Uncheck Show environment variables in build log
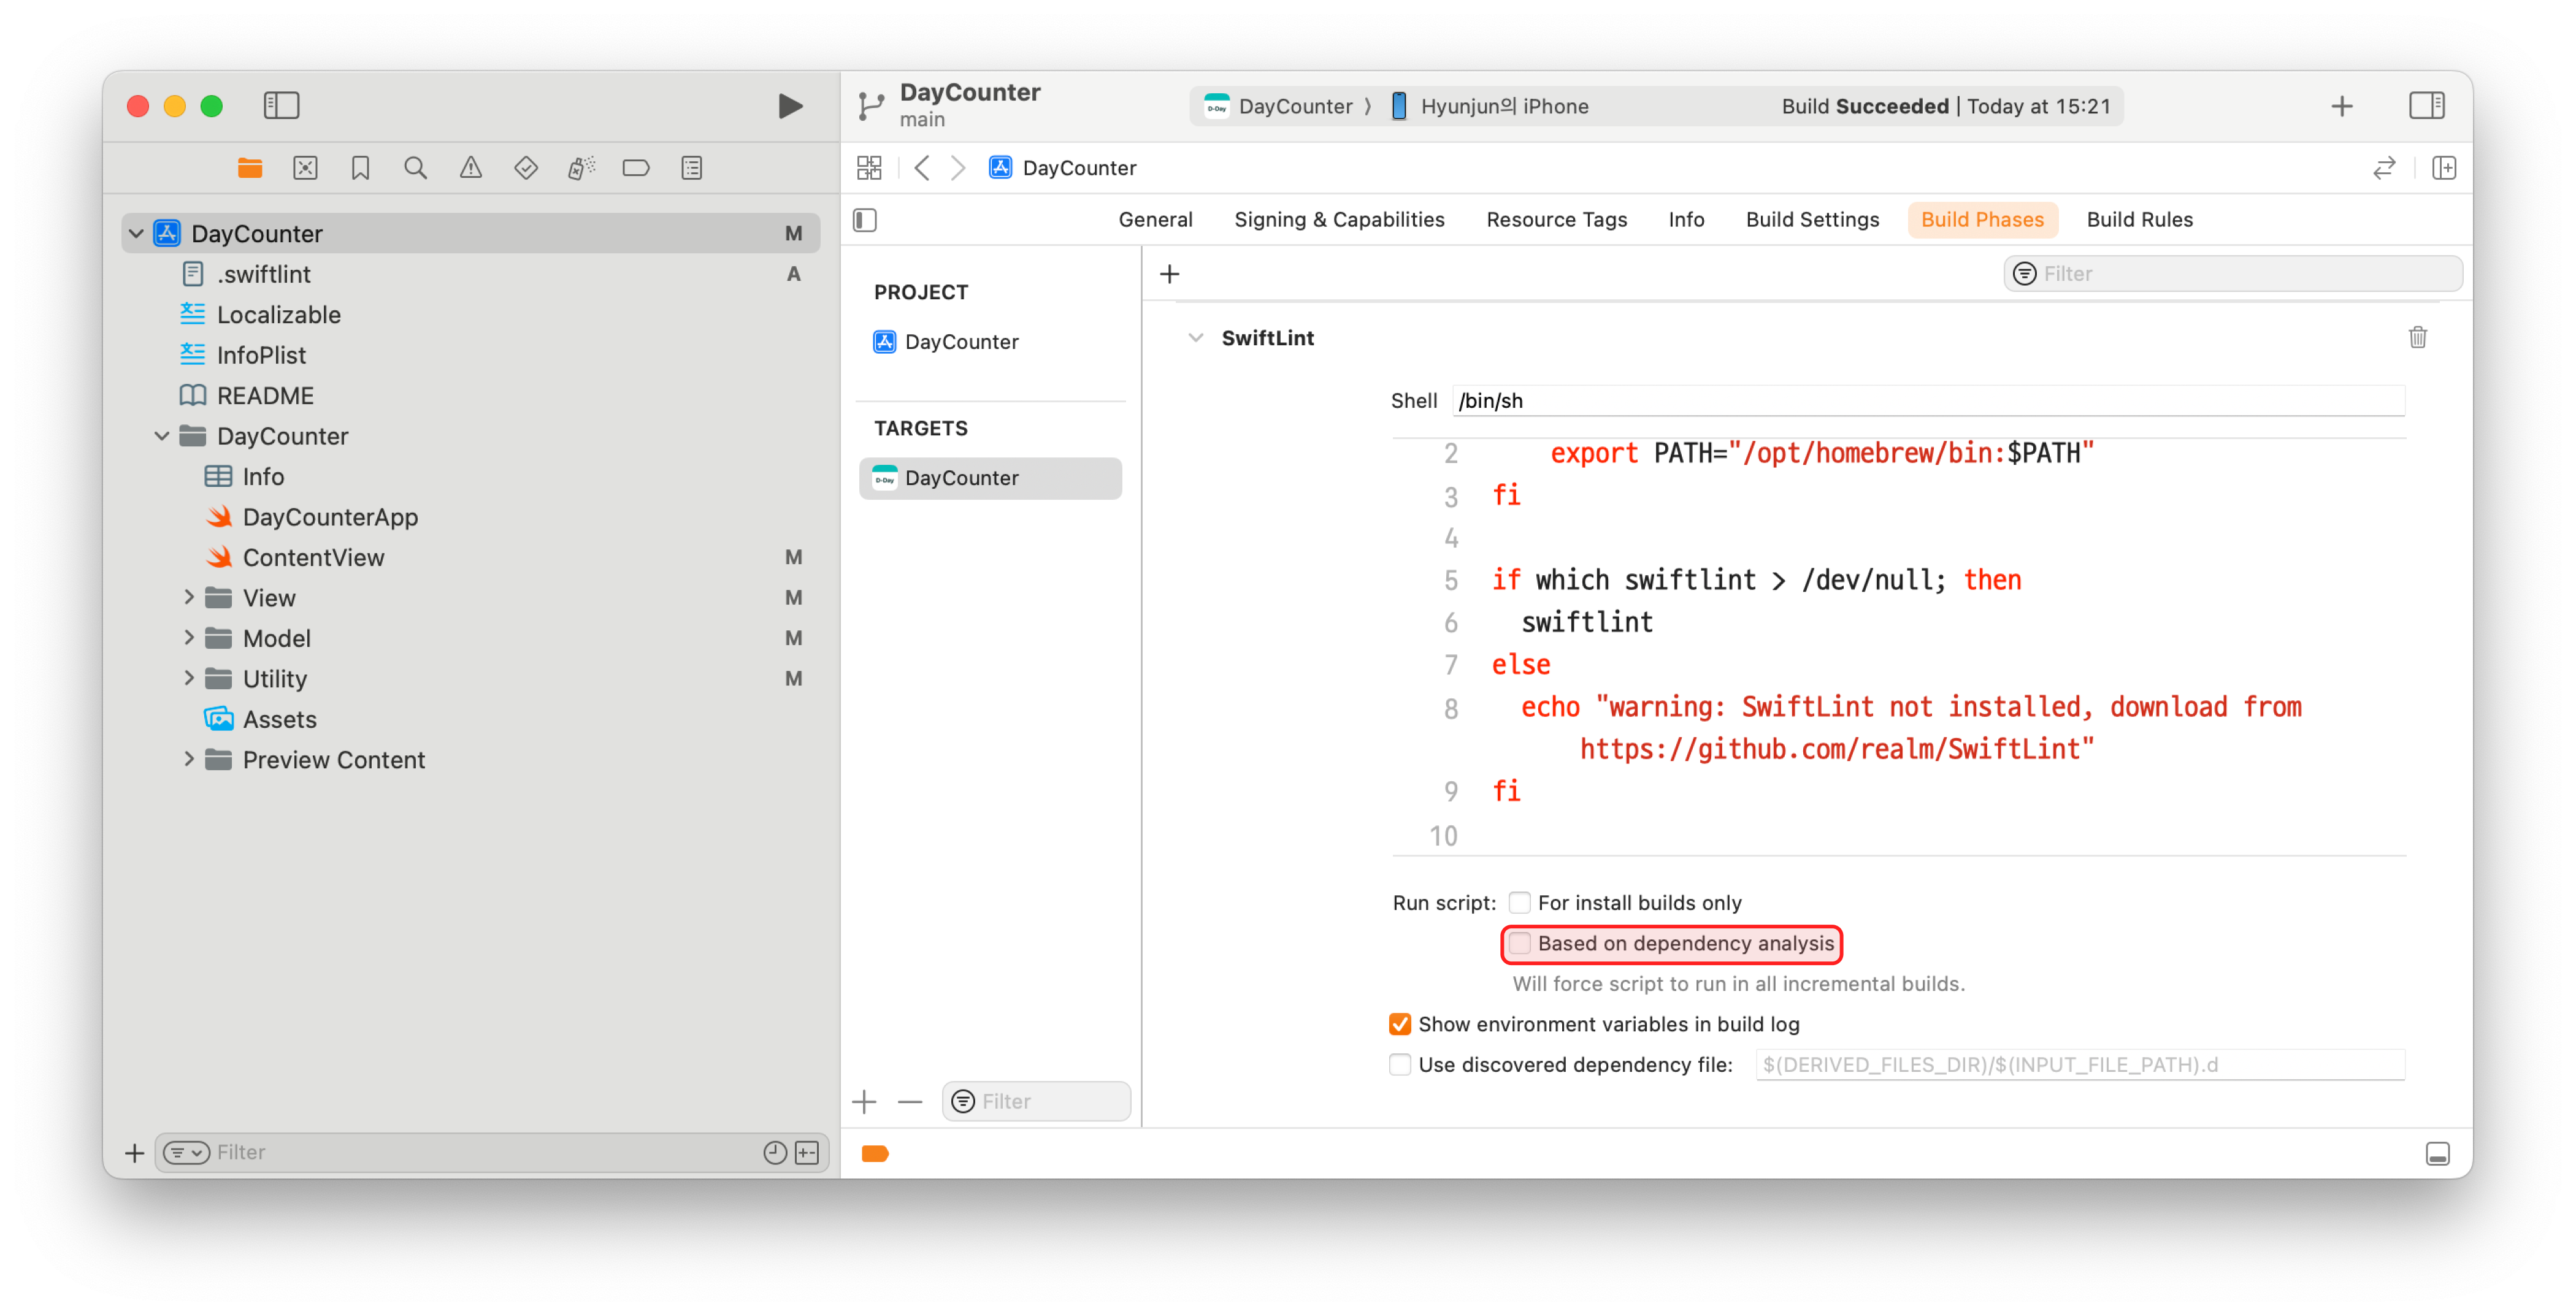Image resolution: width=2576 pixels, height=1314 pixels. [1400, 1025]
